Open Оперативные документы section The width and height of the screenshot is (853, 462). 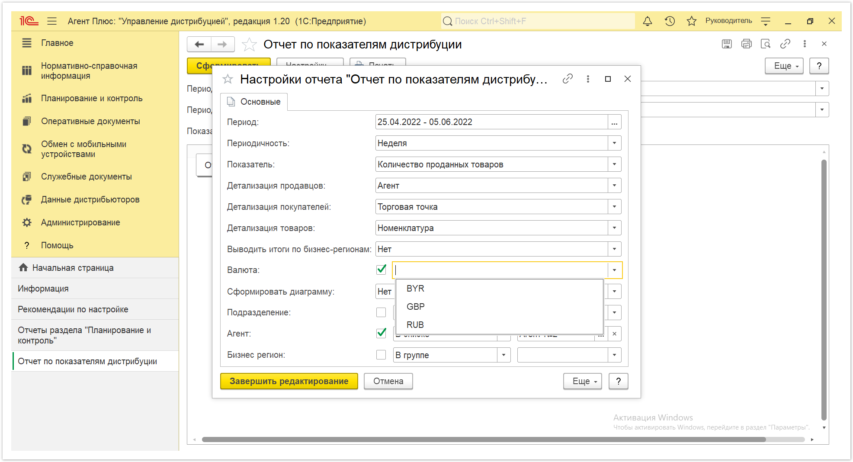(90, 121)
